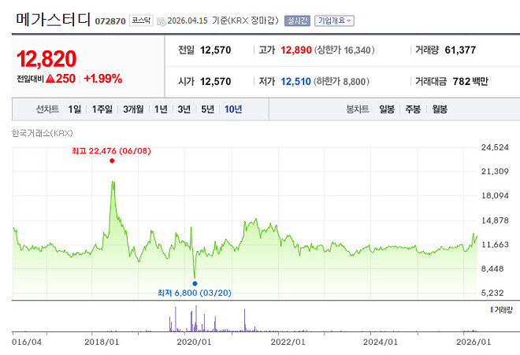
Task: Open the 기업개요 dropdown
Action: pyautogui.click(x=334, y=21)
